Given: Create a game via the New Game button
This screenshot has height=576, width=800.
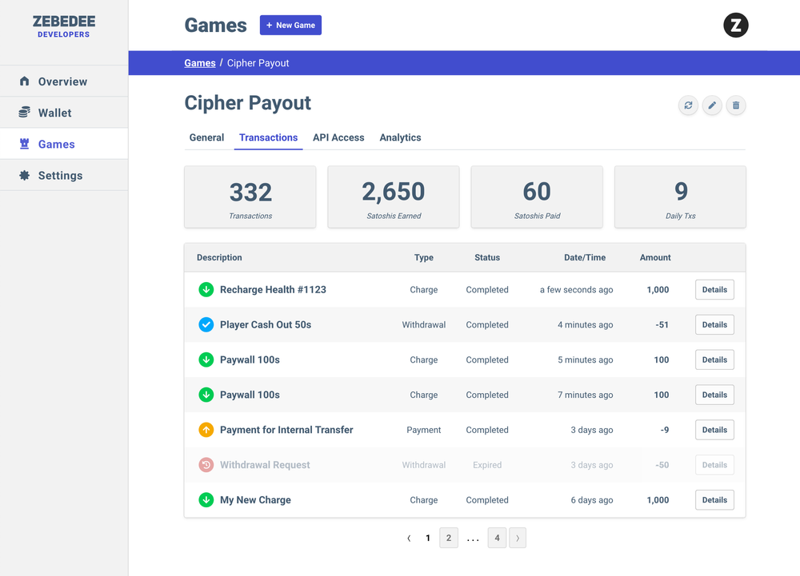Looking at the screenshot, I should tap(290, 25).
